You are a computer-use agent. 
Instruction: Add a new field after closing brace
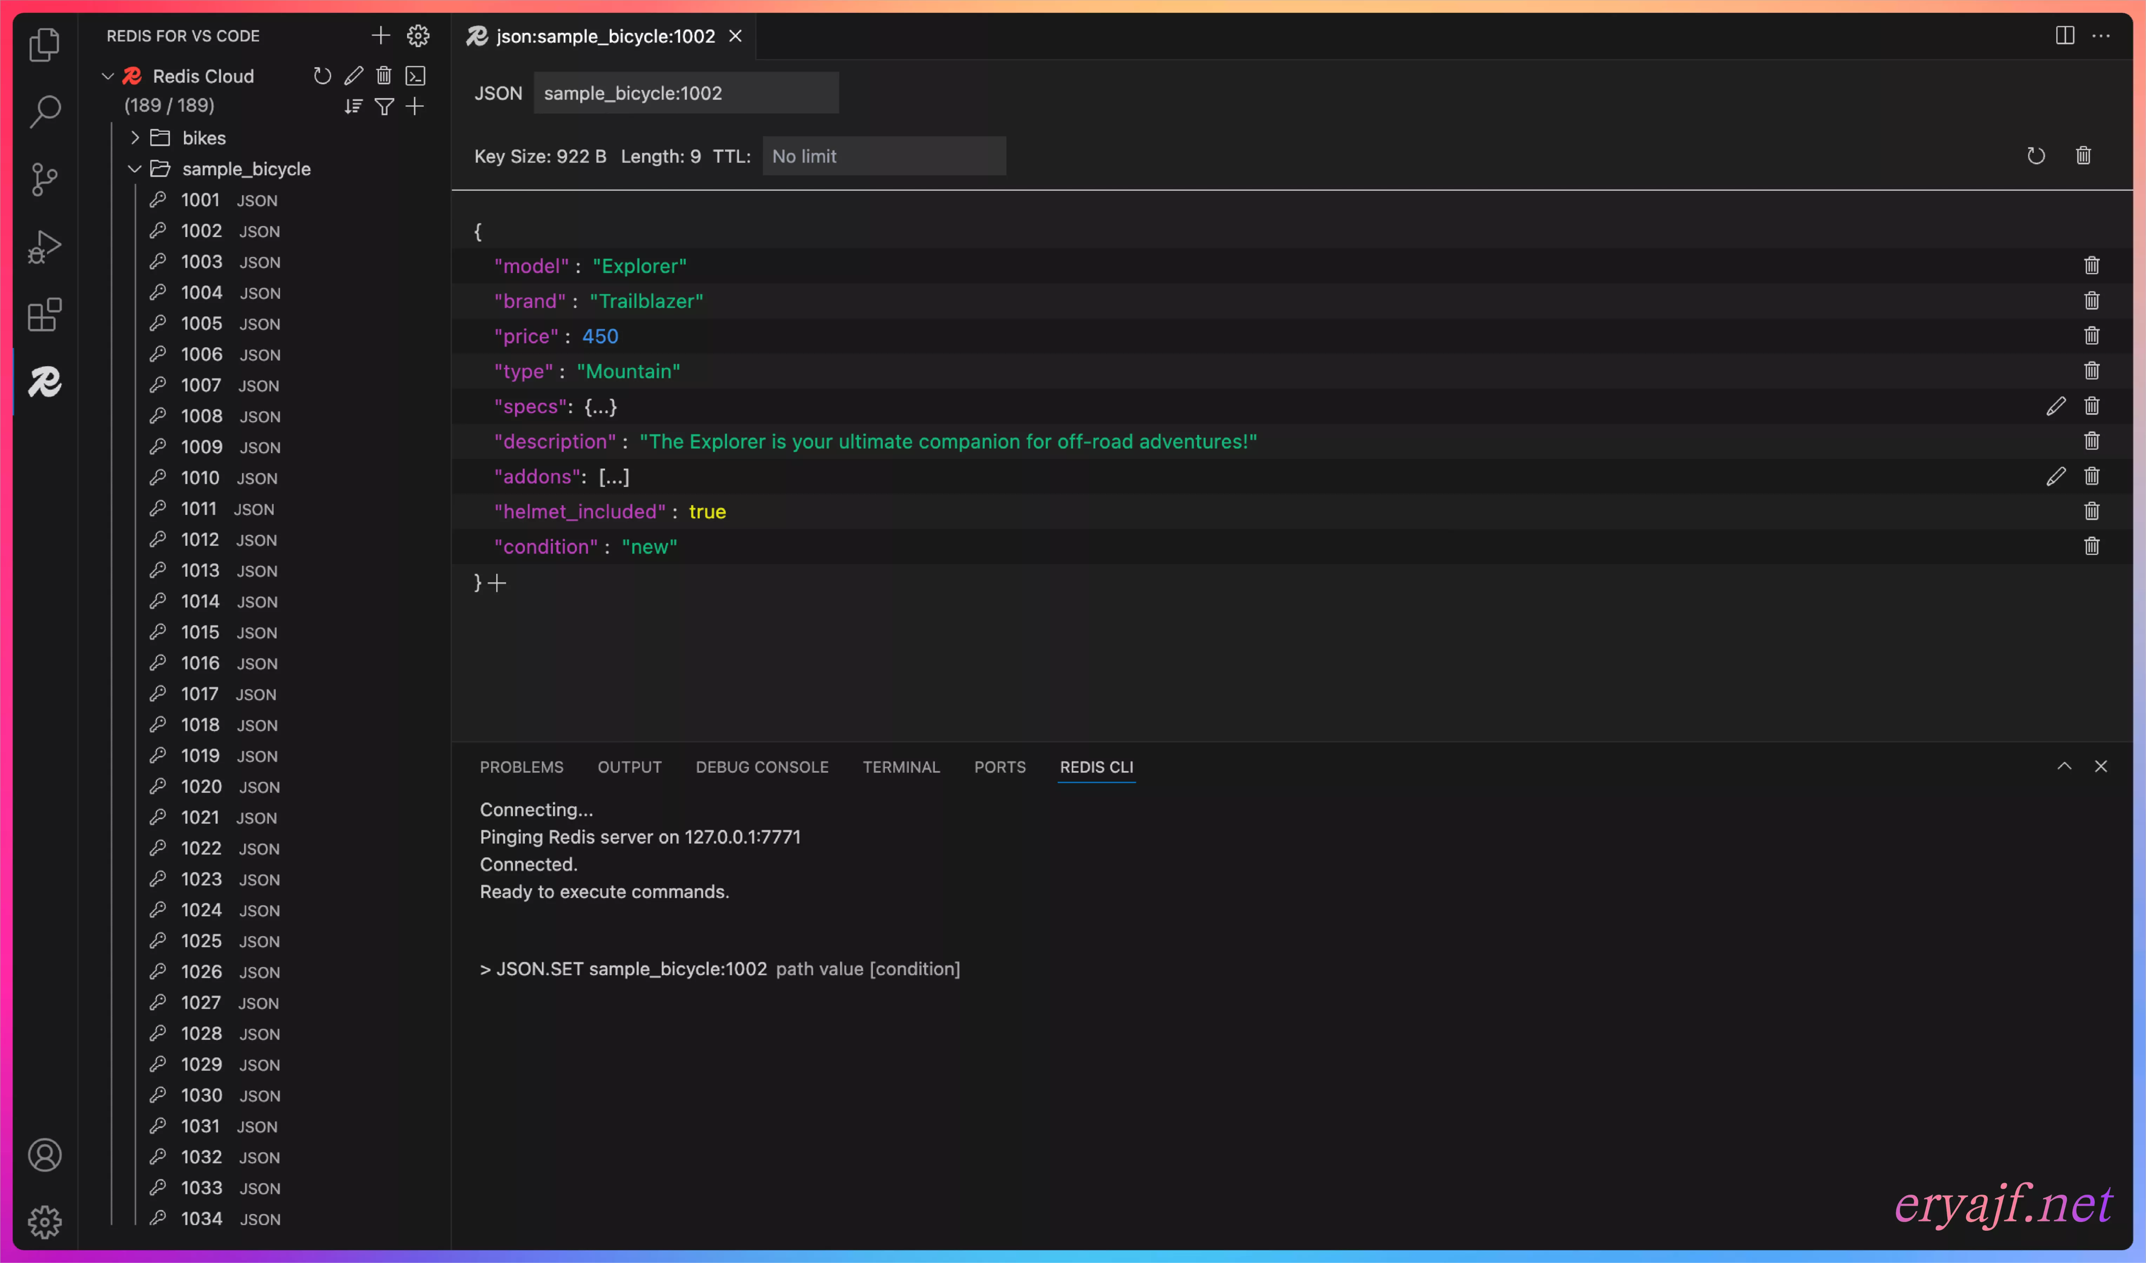point(497,583)
